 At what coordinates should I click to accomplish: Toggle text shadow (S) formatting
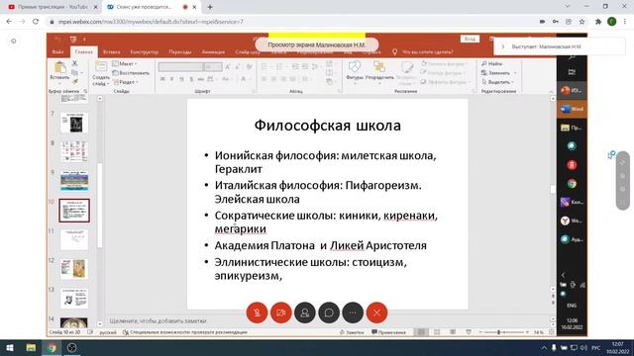click(191, 79)
